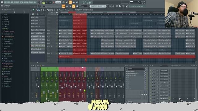Click the View Piano Roll icon

113,6
